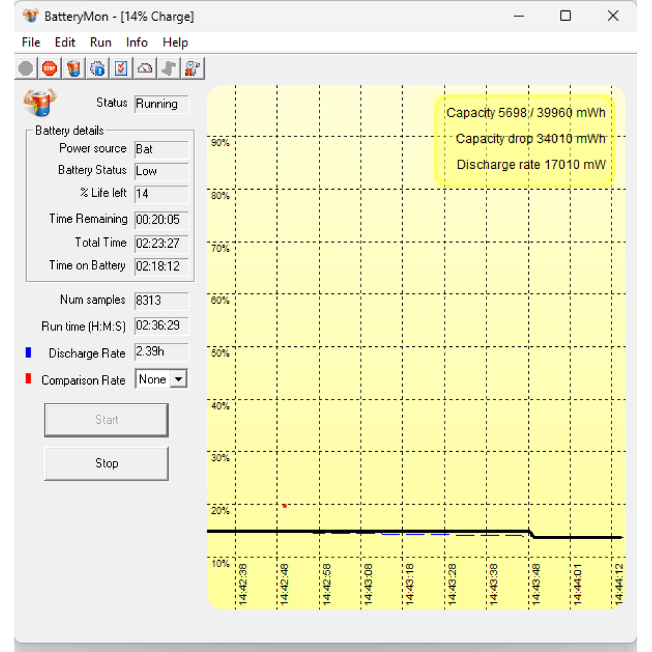
Task: Click the Time Remaining value field
Action: (161, 220)
